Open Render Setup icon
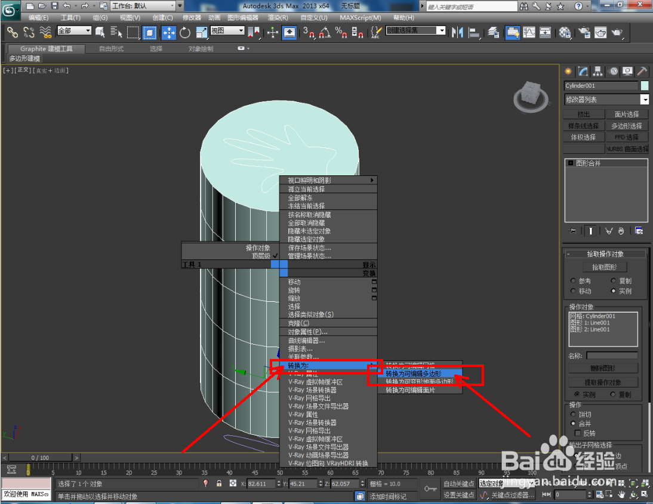Viewport: 653px width, 504px height. pos(584,32)
